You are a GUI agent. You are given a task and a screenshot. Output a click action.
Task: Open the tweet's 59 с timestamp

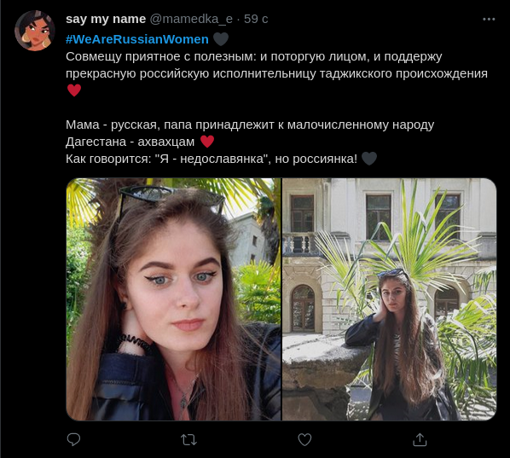256,19
